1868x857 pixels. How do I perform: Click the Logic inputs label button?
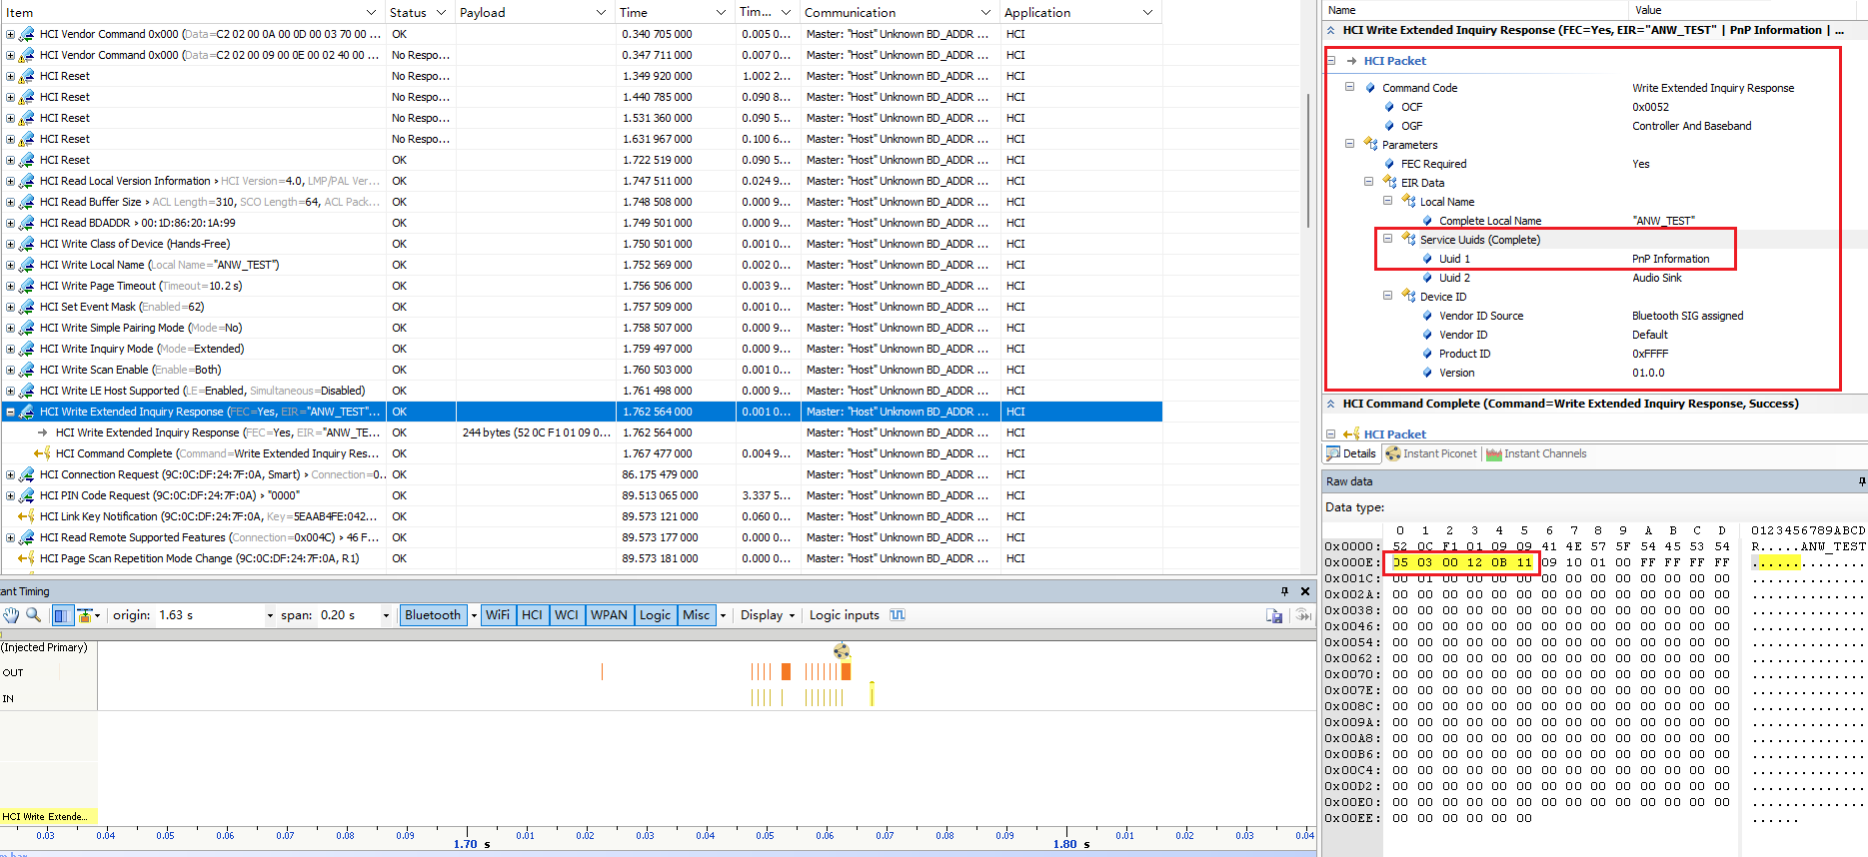click(x=845, y=615)
